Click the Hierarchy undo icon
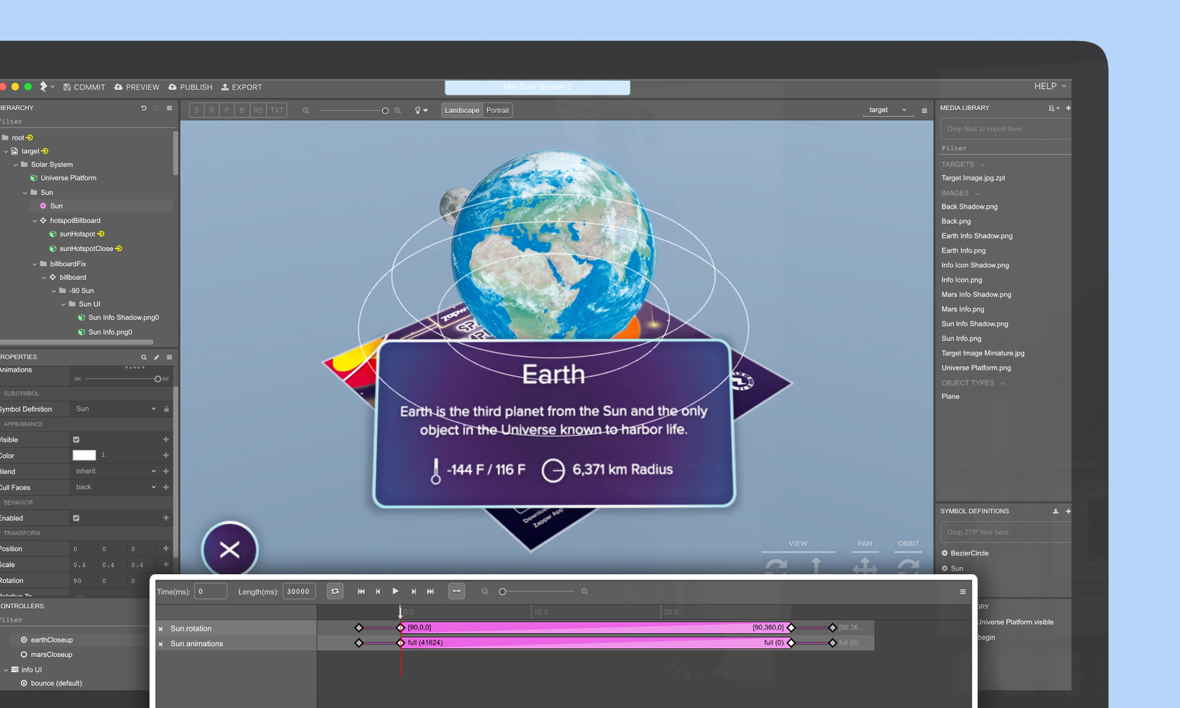This screenshot has height=708, width=1180. tap(144, 108)
